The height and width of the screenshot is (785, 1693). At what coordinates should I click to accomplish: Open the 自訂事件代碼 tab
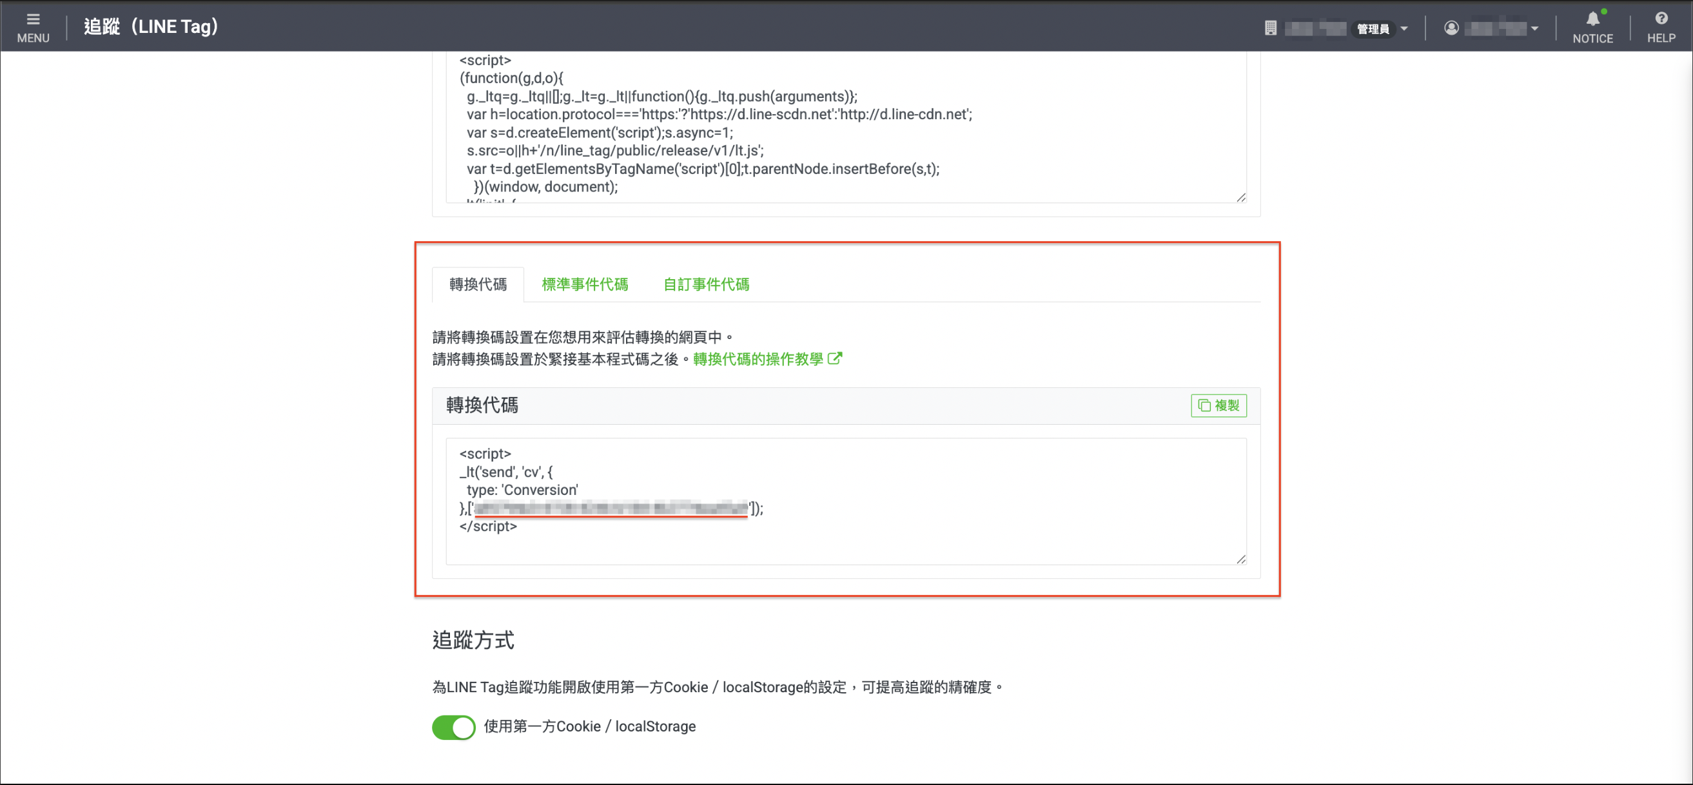pos(706,284)
